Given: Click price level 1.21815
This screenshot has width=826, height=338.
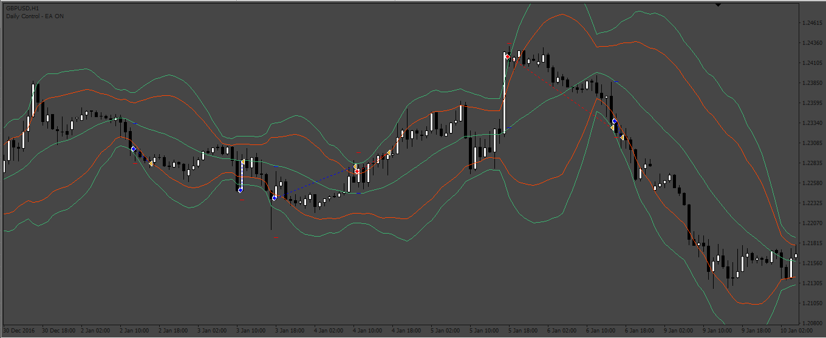Looking at the screenshot, I should [812, 243].
